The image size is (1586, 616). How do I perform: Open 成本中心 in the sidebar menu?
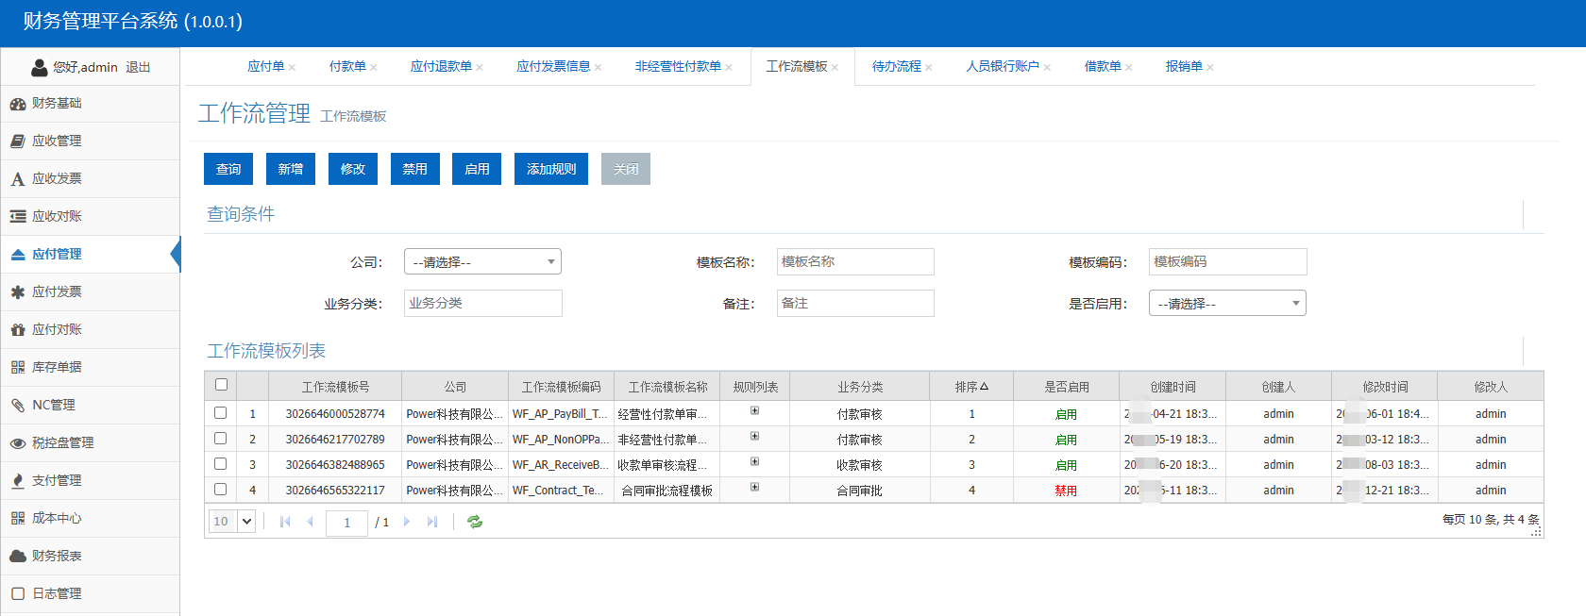tap(57, 518)
